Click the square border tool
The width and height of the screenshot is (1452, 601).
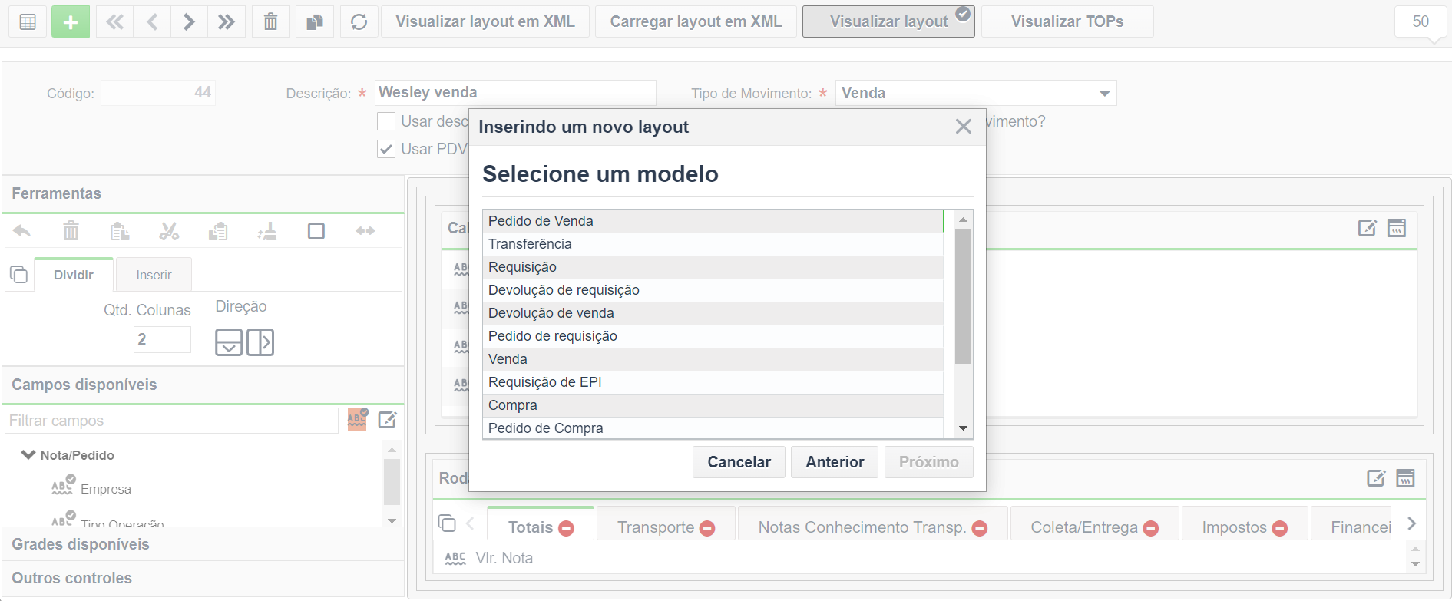point(316,231)
